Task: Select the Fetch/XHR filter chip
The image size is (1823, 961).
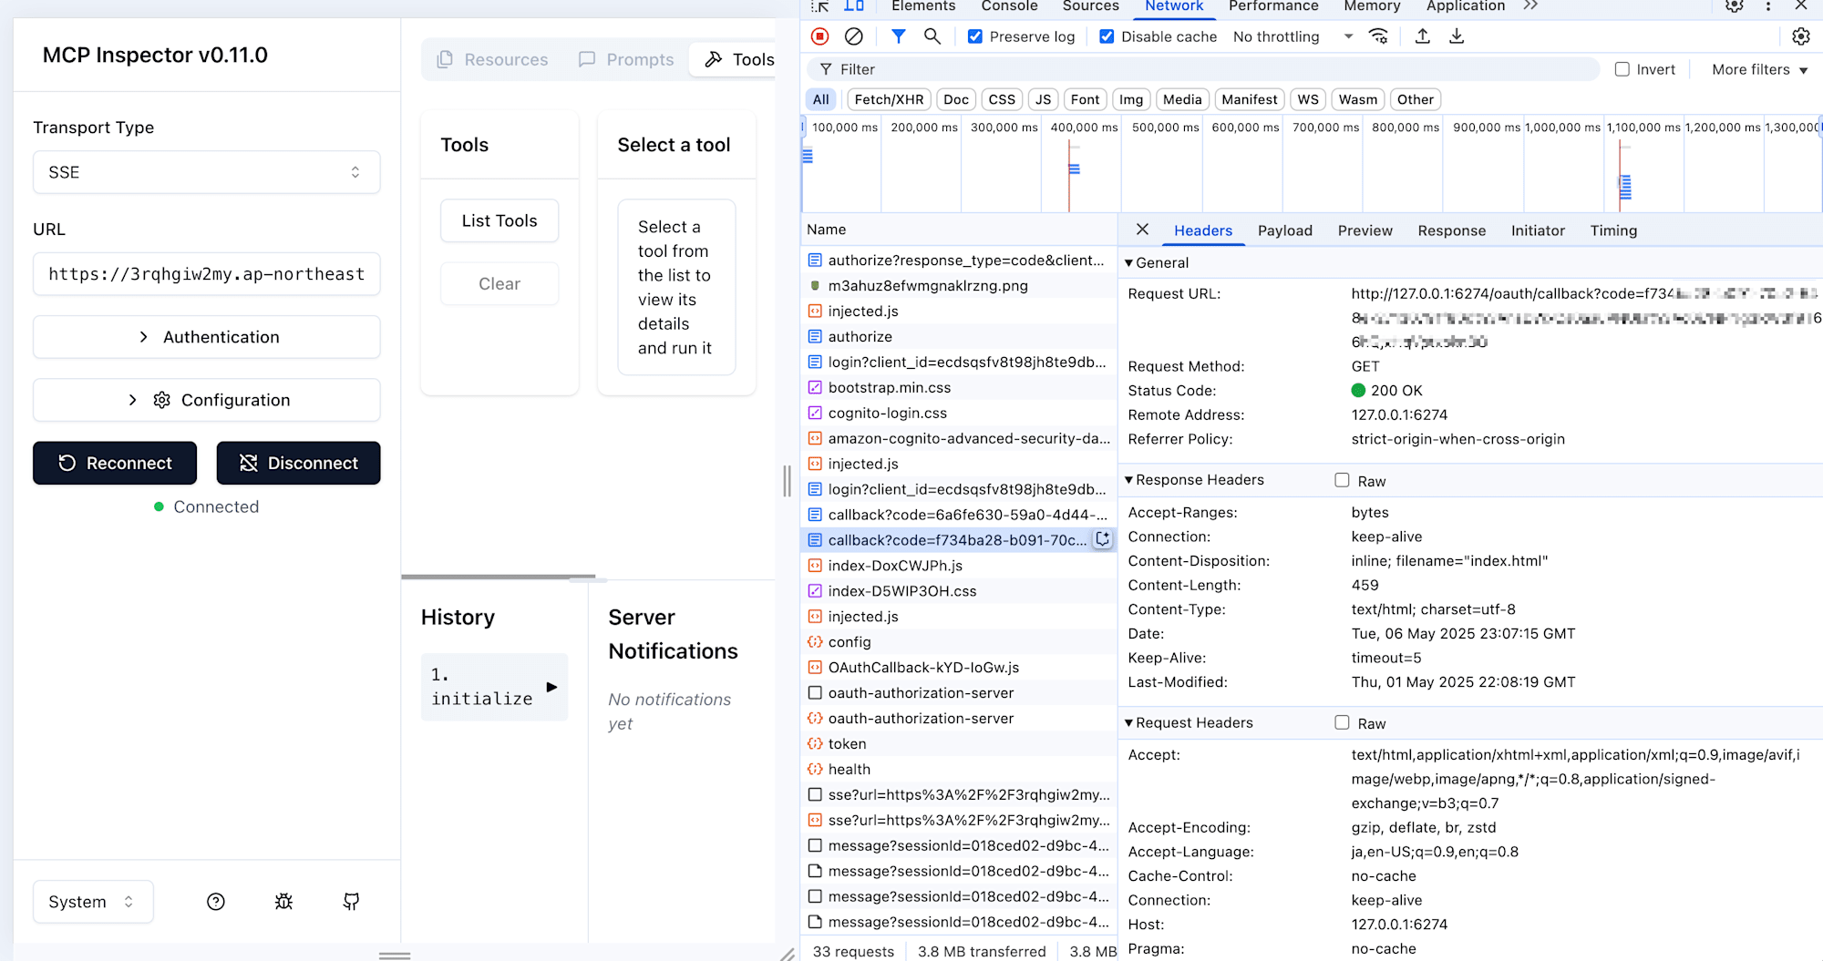Action: pyautogui.click(x=889, y=99)
